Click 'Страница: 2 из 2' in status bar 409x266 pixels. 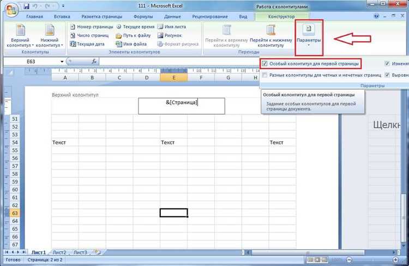pyautogui.click(x=45, y=260)
